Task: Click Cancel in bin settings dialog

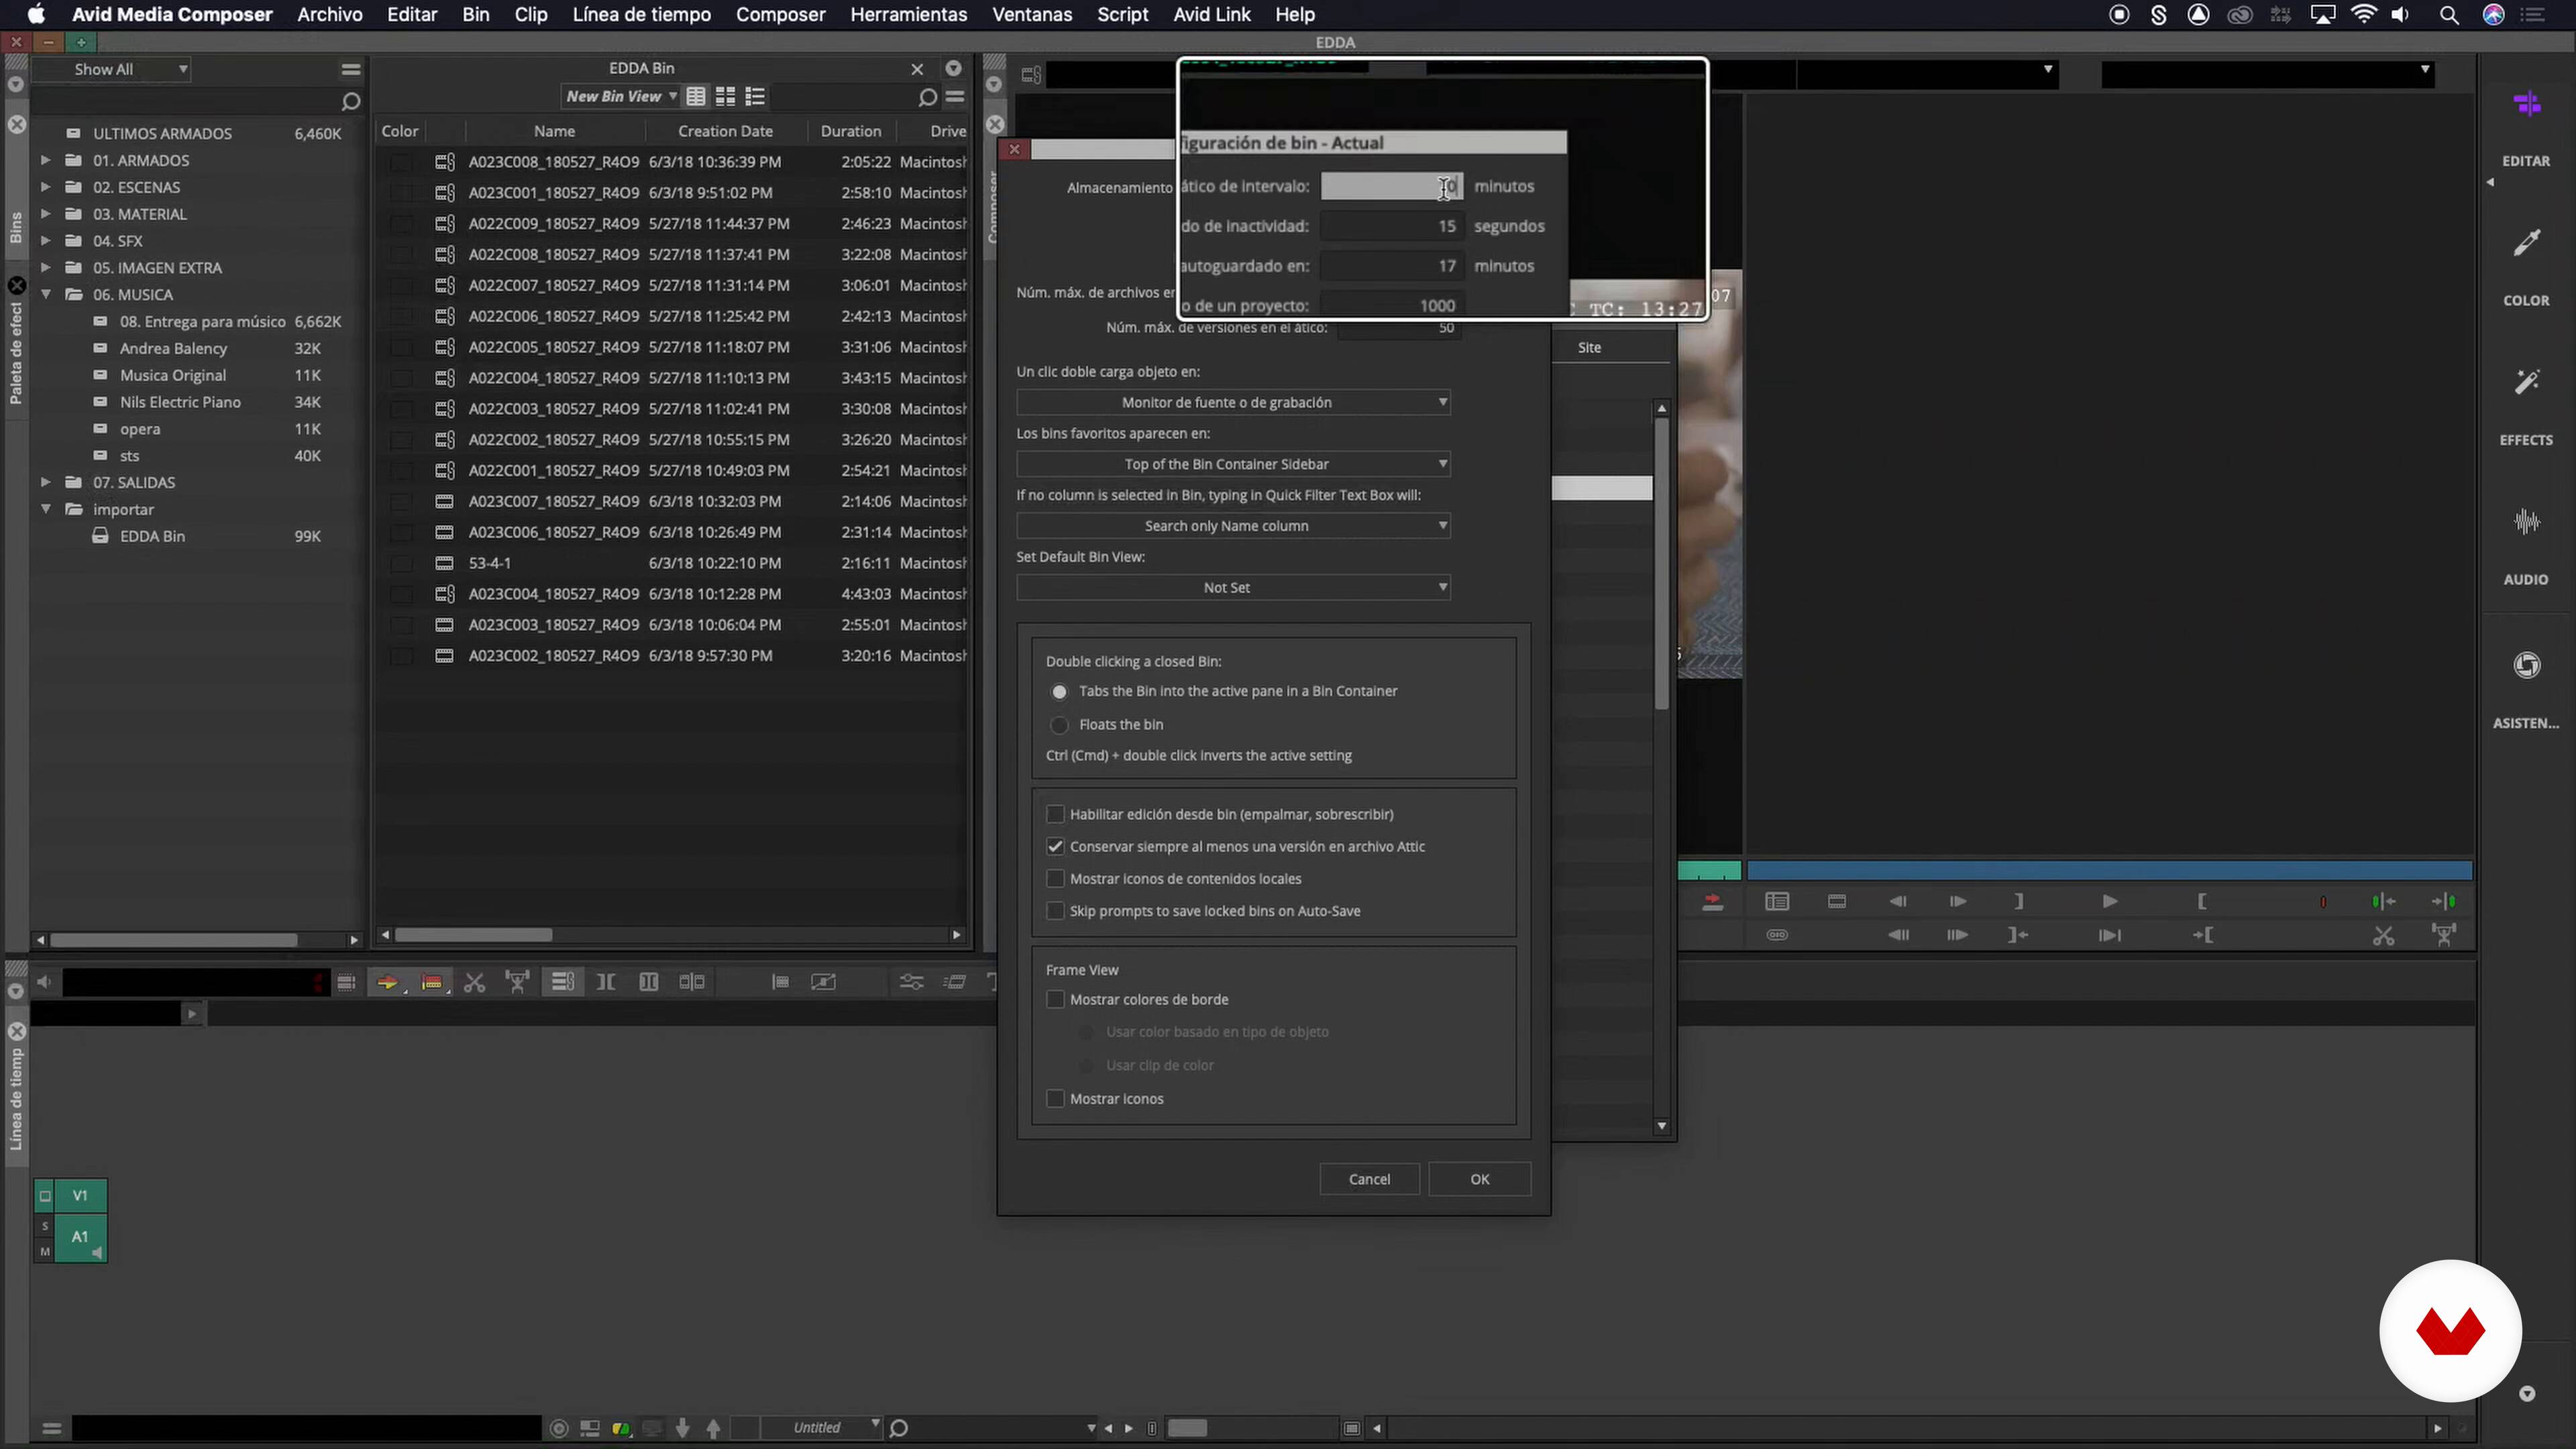Action: click(1369, 1179)
